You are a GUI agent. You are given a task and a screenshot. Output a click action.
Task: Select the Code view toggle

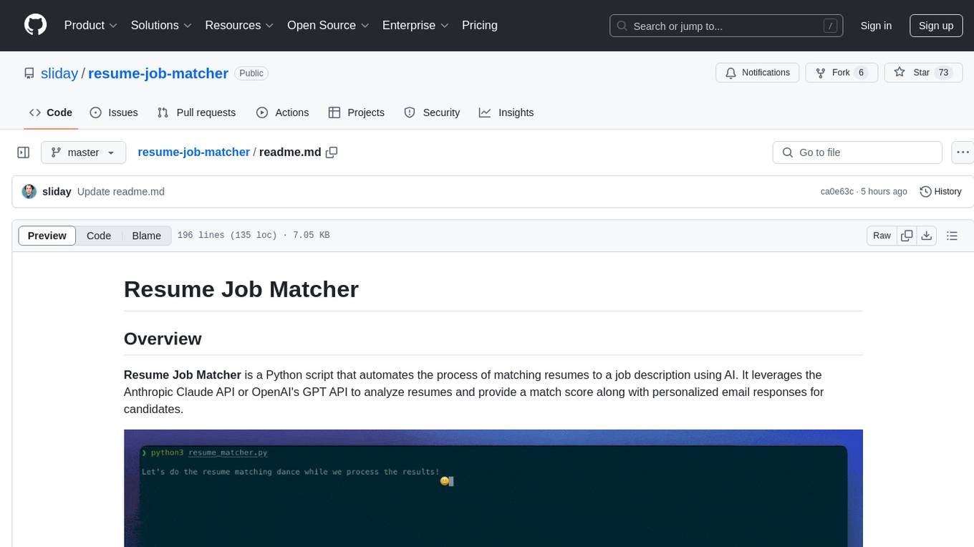pos(99,236)
